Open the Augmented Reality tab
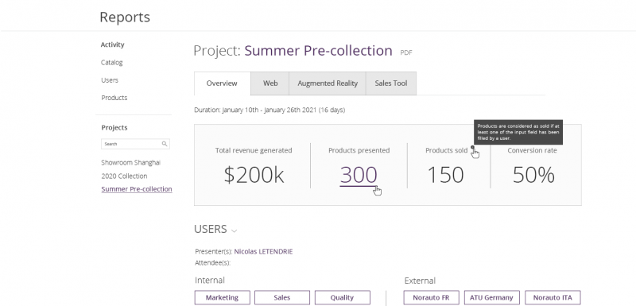The height and width of the screenshot is (306, 636). (x=328, y=83)
